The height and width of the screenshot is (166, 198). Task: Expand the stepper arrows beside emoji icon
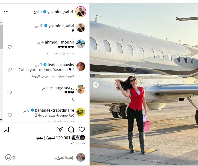(14, 157)
